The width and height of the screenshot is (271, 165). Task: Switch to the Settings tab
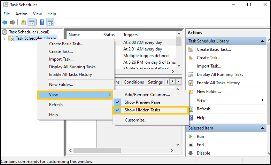tap(155, 82)
